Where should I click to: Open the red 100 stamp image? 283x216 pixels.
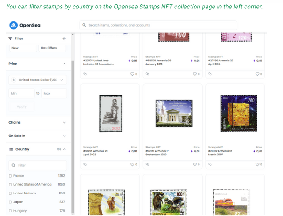(x=174, y=37)
